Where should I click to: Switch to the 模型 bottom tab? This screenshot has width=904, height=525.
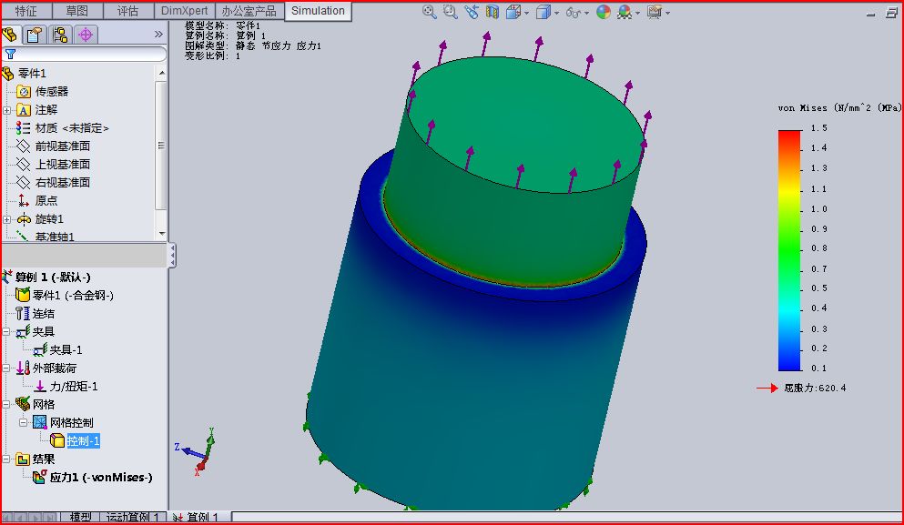pos(80,517)
